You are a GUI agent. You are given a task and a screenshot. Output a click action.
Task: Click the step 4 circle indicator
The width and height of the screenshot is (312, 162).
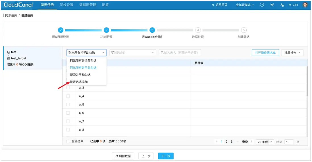[198, 30]
